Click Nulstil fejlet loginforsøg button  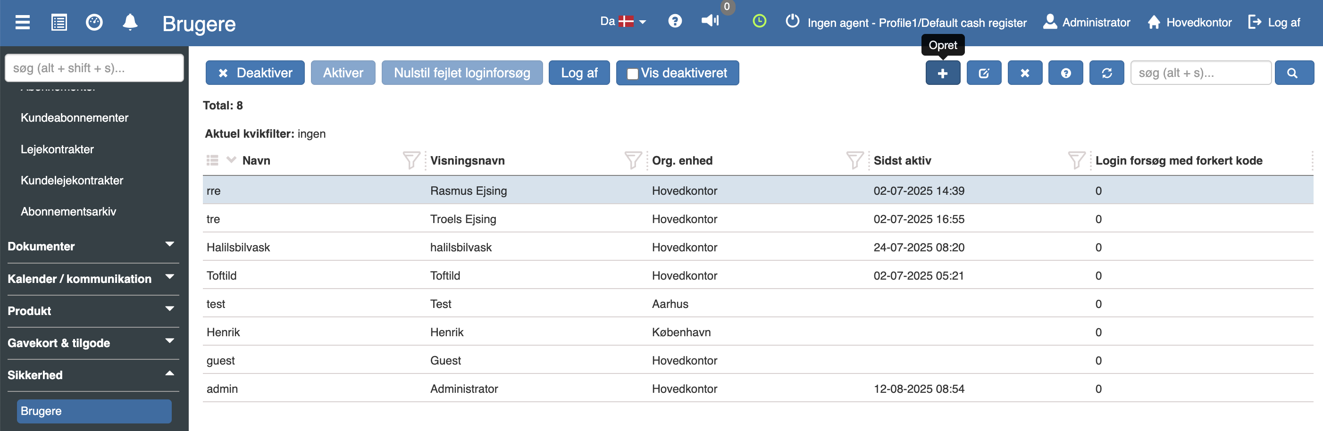coord(462,73)
